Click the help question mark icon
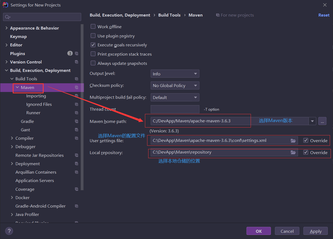This screenshot has width=333, height=239. pos(9,231)
